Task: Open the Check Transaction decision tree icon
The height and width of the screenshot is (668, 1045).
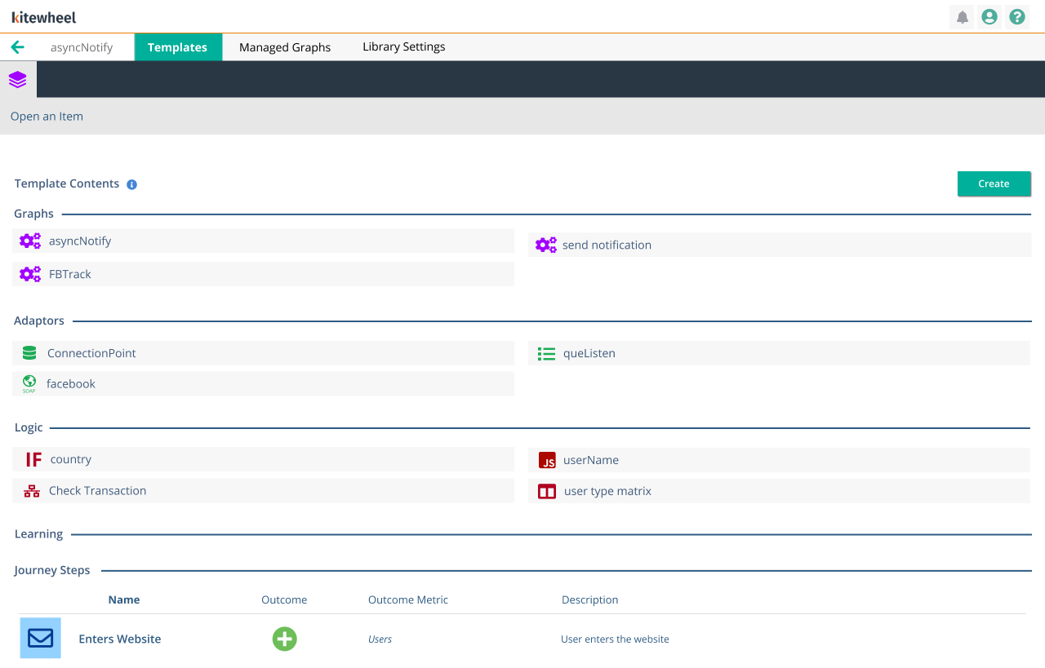Action: 31,491
